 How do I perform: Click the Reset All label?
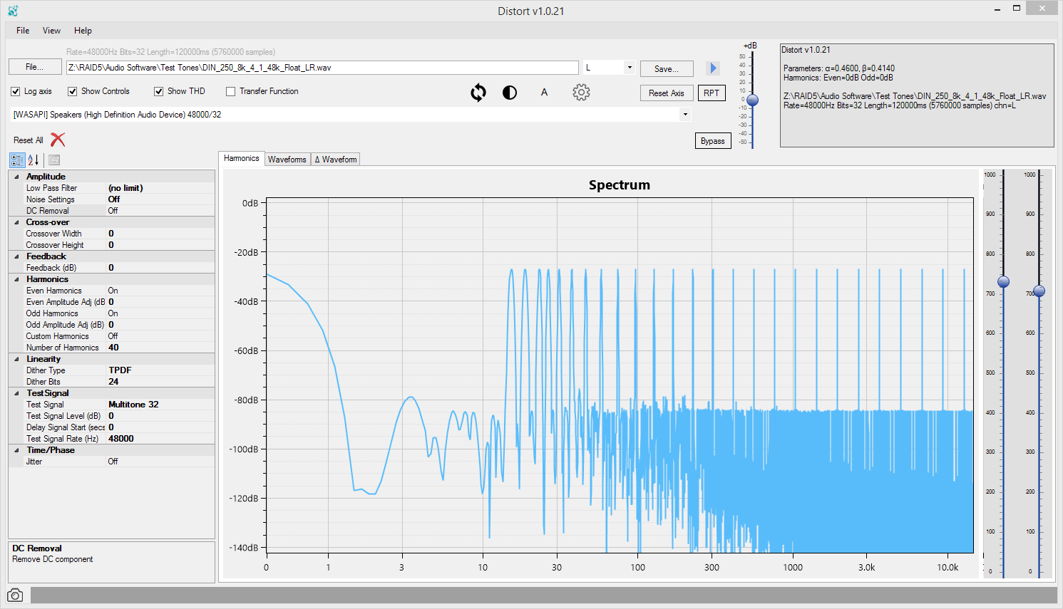point(29,140)
